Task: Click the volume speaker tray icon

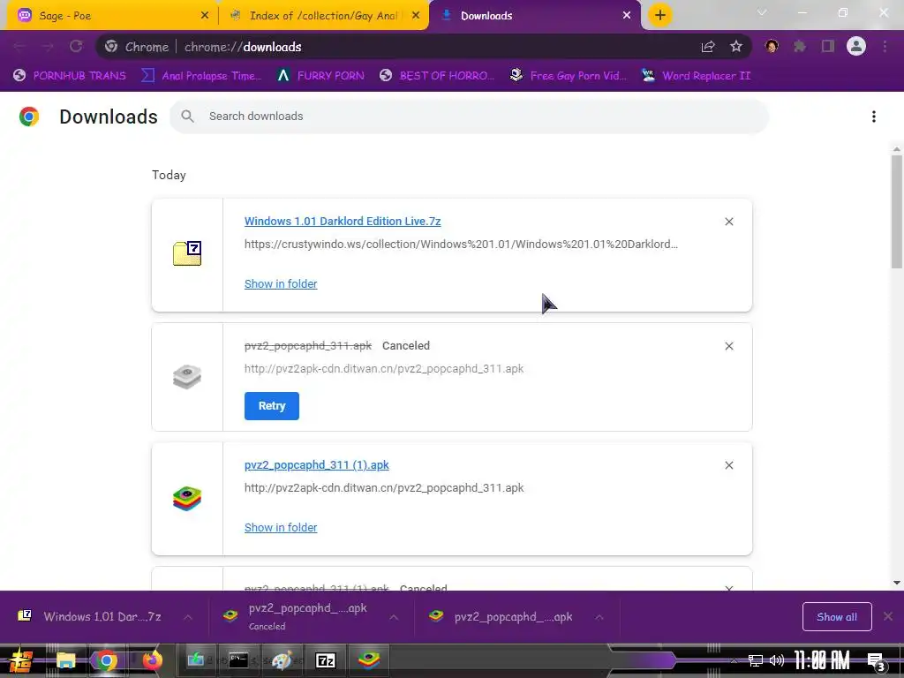Action: (777, 660)
